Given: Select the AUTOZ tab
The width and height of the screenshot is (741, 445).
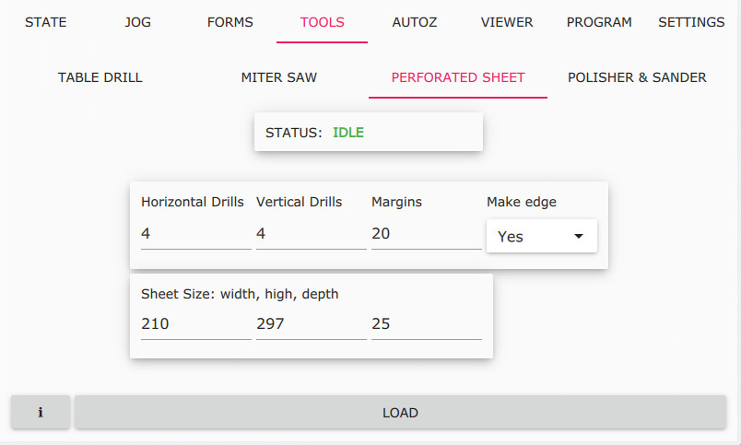Looking at the screenshot, I should point(414,22).
